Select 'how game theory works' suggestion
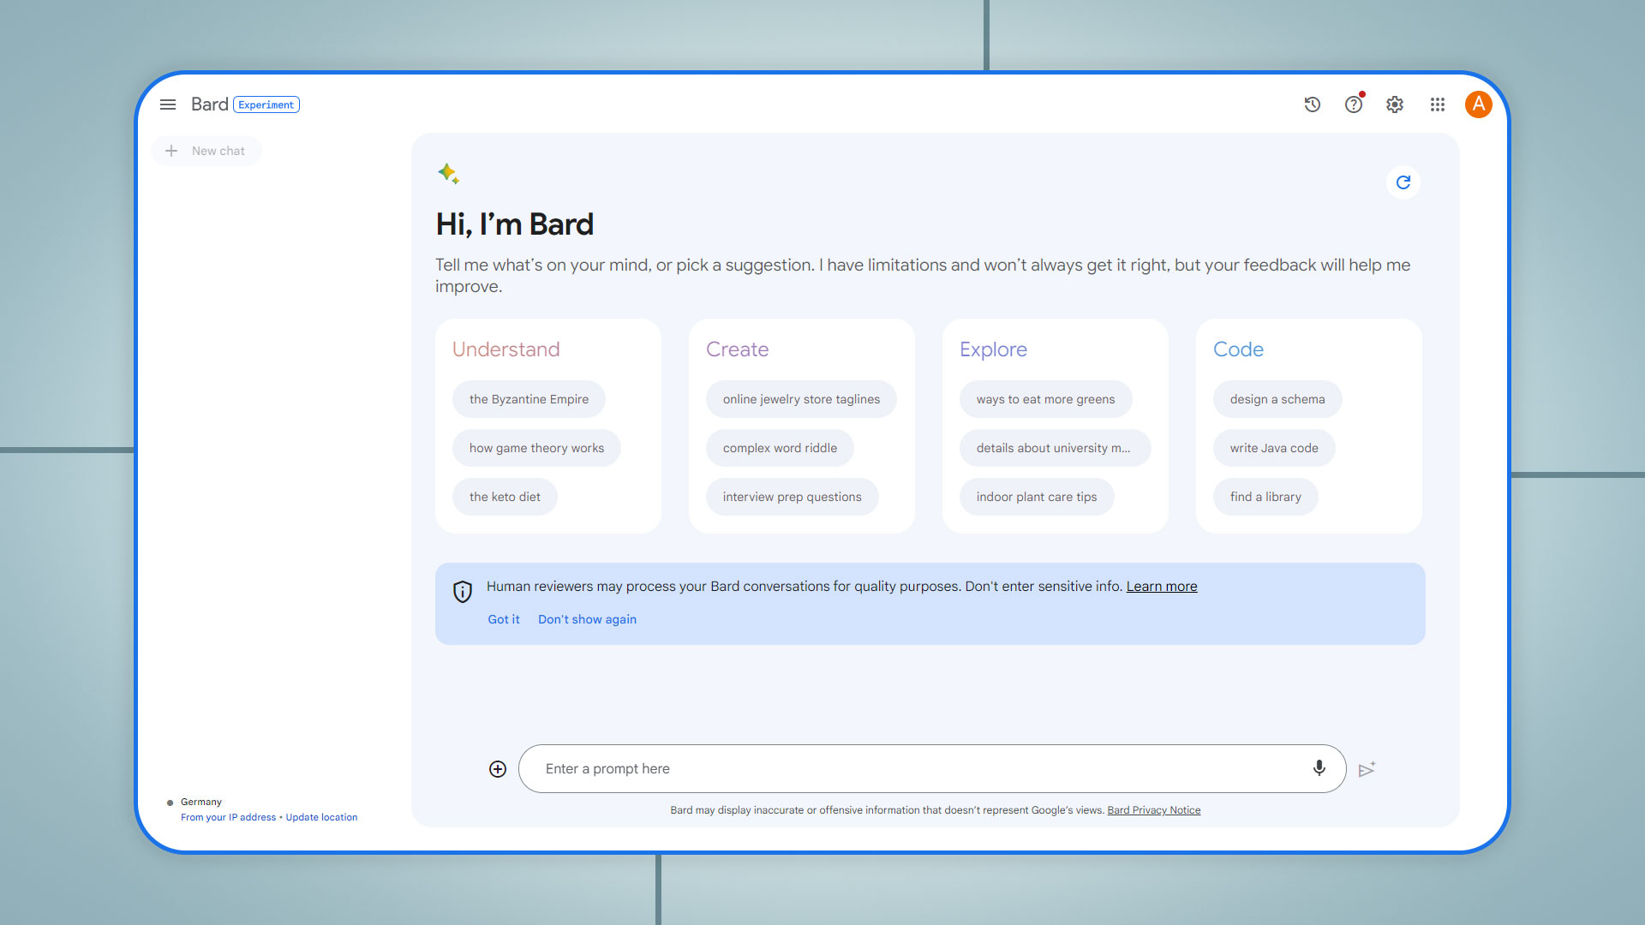 (536, 448)
